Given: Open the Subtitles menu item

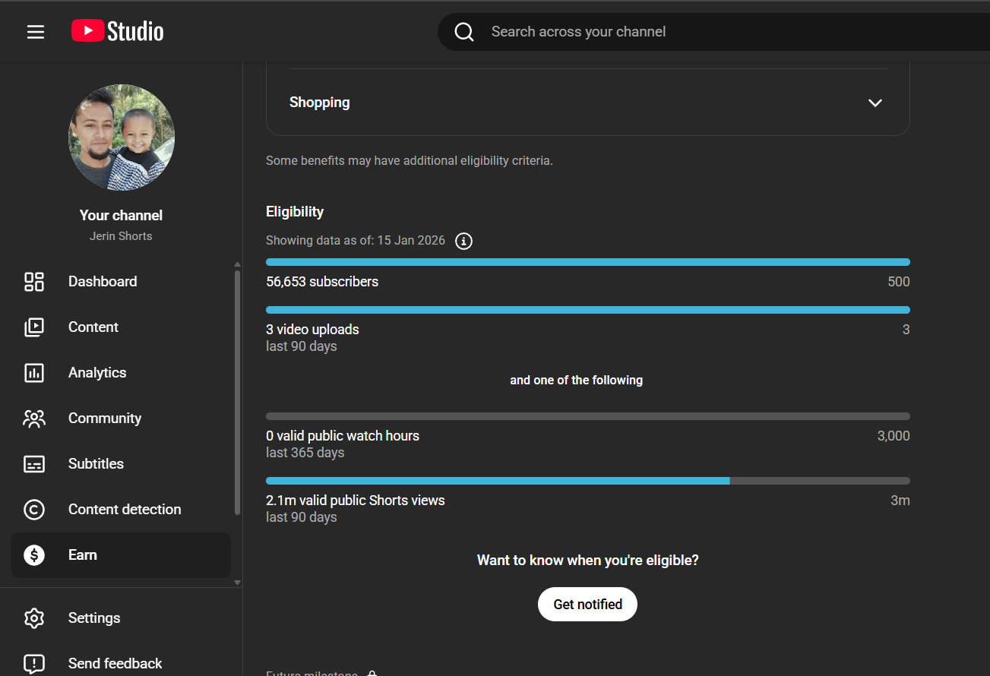Looking at the screenshot, I should 96,464.
